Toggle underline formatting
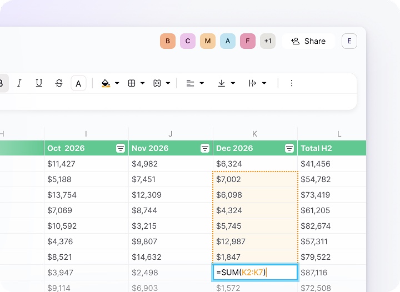Screen dimensions: 400x292 tap(39, 83)
